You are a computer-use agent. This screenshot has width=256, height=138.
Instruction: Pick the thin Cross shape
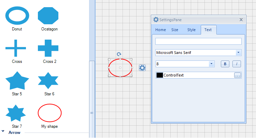tap(16, 48)
